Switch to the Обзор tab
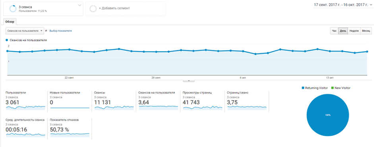 pyautogui.click(x=10, y=22)
